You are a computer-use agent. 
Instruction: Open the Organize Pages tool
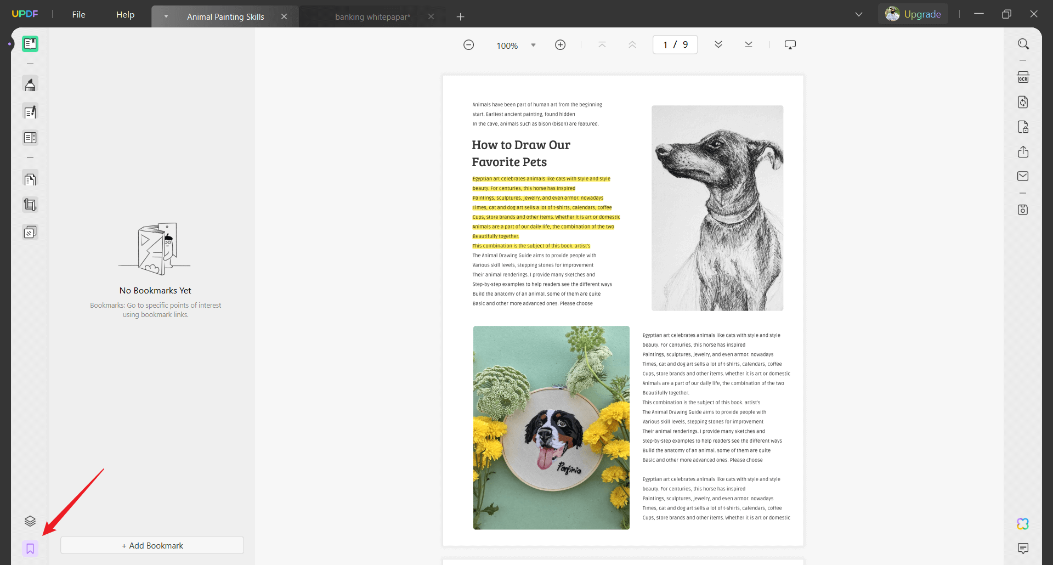tap(30, 179)
